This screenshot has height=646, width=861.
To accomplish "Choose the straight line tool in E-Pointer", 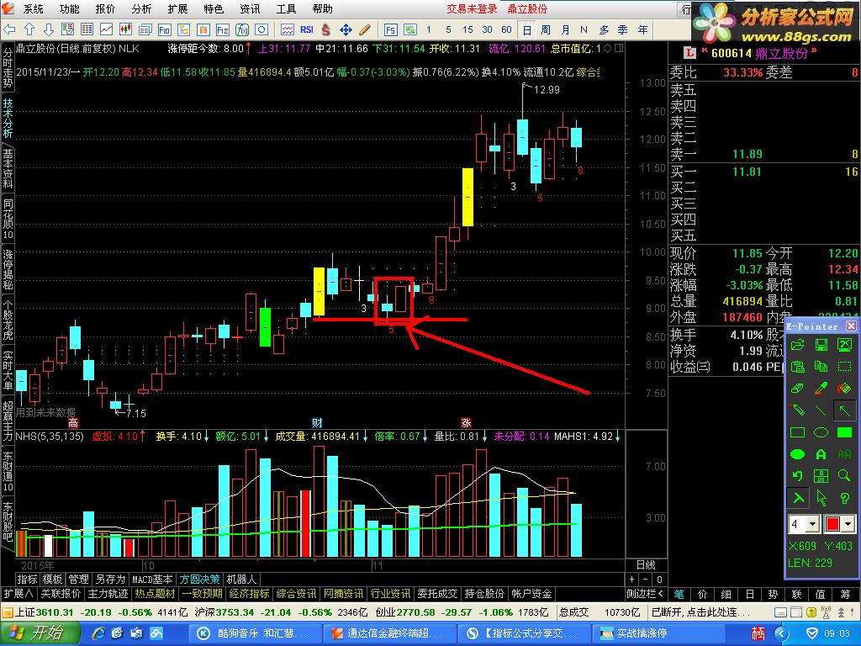I will pos(821,410).
